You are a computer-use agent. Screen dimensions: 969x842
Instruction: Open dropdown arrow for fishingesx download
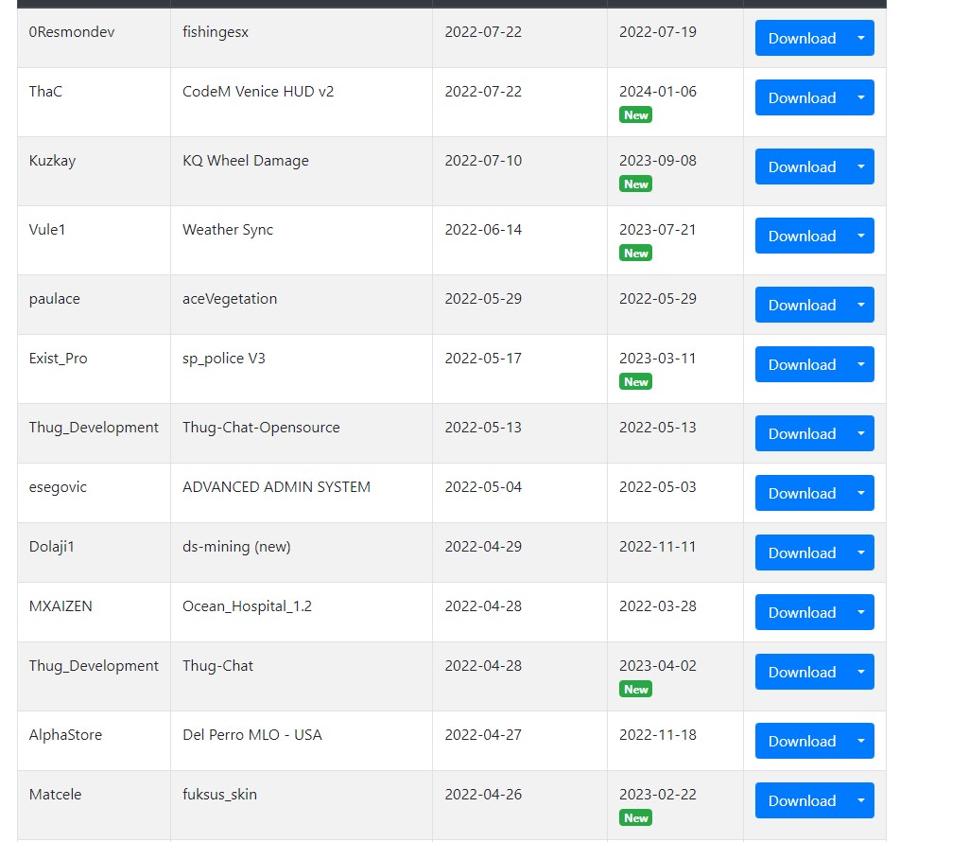pos(861,38)
